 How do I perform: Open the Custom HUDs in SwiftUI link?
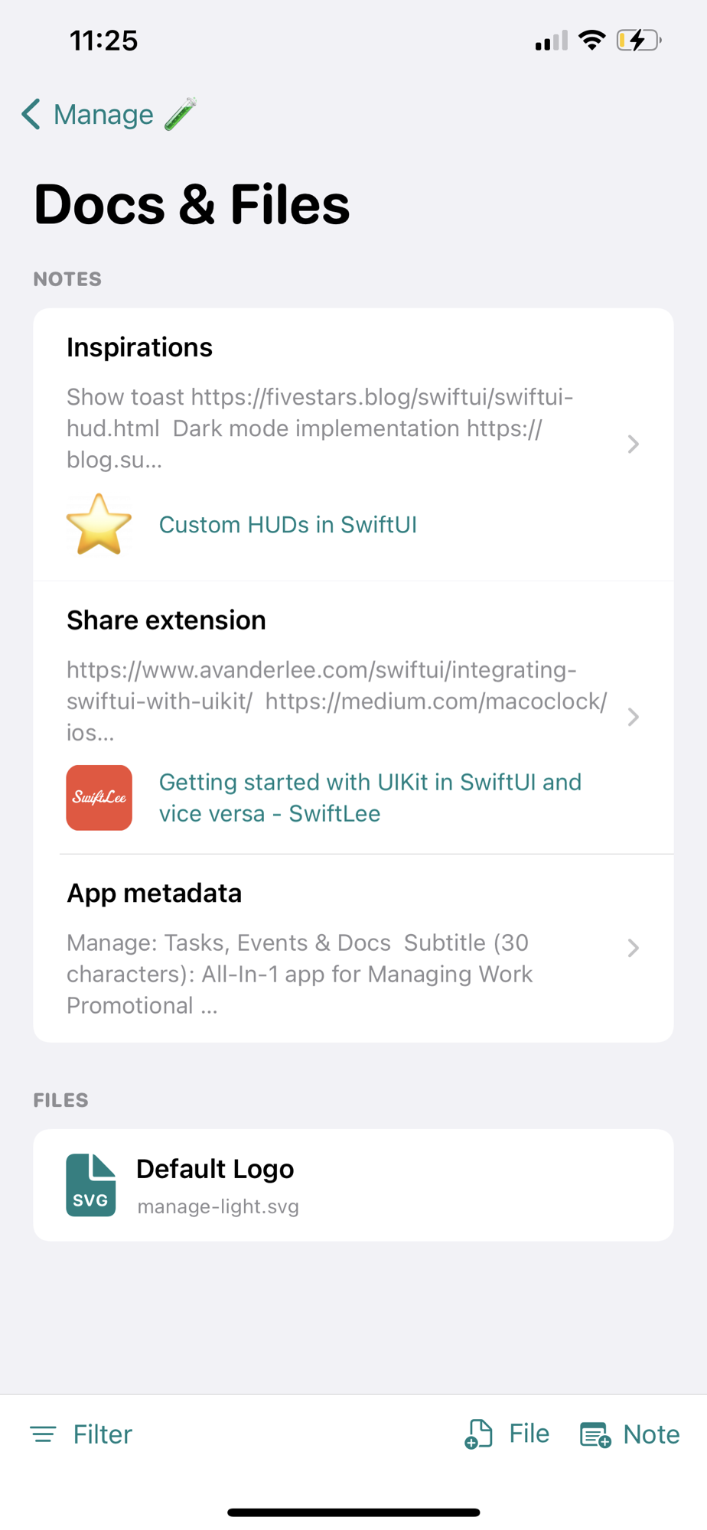pyautogui.click(x=288, y=525)
